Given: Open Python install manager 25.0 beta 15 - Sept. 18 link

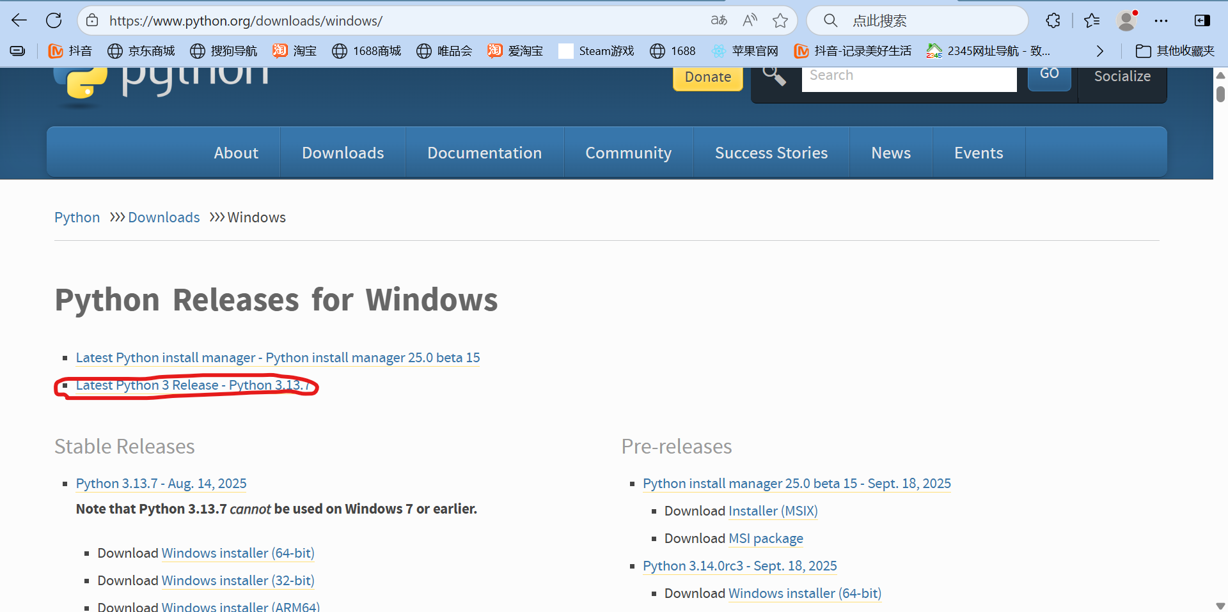Looking at the screenshot, I should click(797, 484).
